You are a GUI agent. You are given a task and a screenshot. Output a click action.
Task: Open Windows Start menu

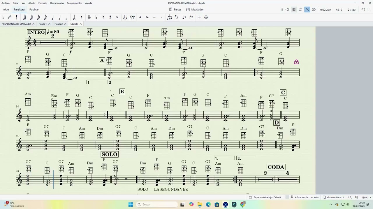pyautogui.click(x=131, y=204)
